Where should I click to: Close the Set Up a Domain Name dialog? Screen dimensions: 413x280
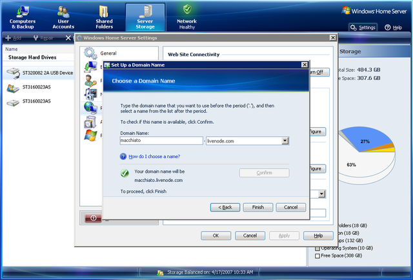pos(305,65)
